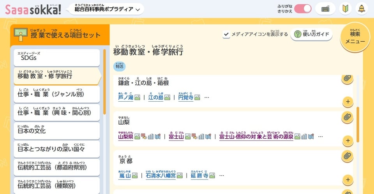Viewport: 374px width, 194px height.
Task: Click the image icon next to 江の島
Action: [x=167, y=97]
